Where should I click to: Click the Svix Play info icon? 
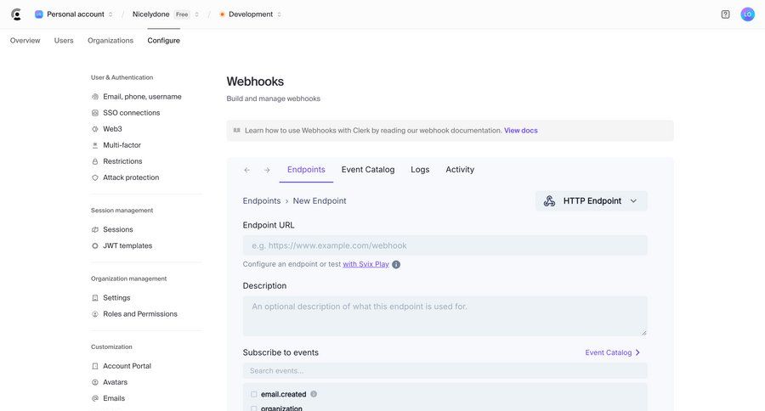pos(396,265)
